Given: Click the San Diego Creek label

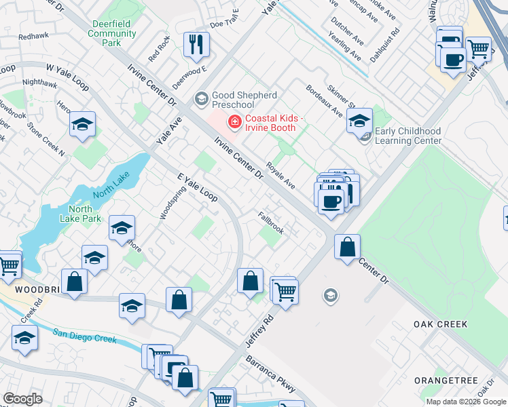Looking at the screenshot, I should 85,336.
